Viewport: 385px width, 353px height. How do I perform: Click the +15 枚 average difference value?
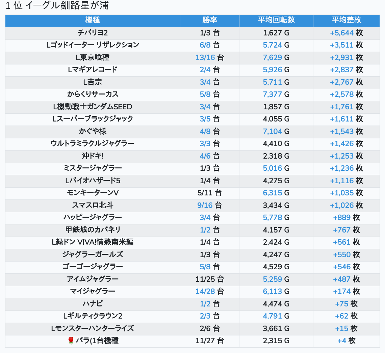pos(346,328)
